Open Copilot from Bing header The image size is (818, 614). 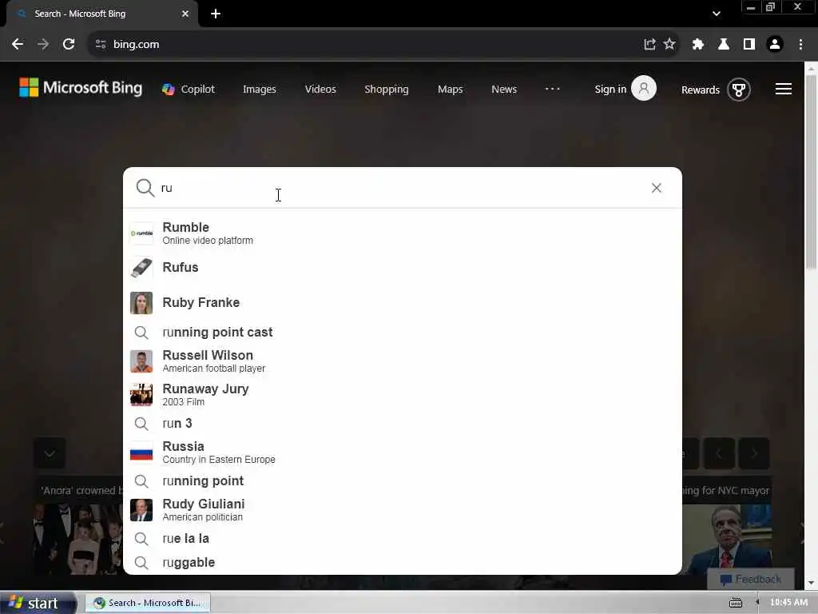click(189, 90)
